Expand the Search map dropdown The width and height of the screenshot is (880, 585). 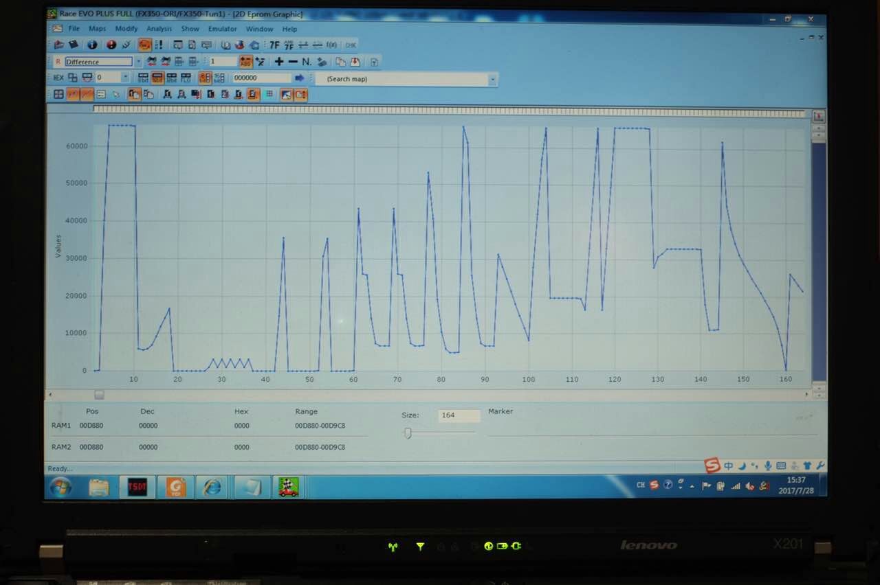[x=492, y=79]
